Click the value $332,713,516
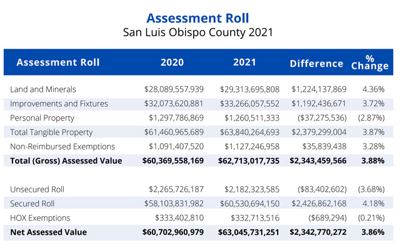The height and width of the screenshot is (248, 400). [x=255, y=217]
